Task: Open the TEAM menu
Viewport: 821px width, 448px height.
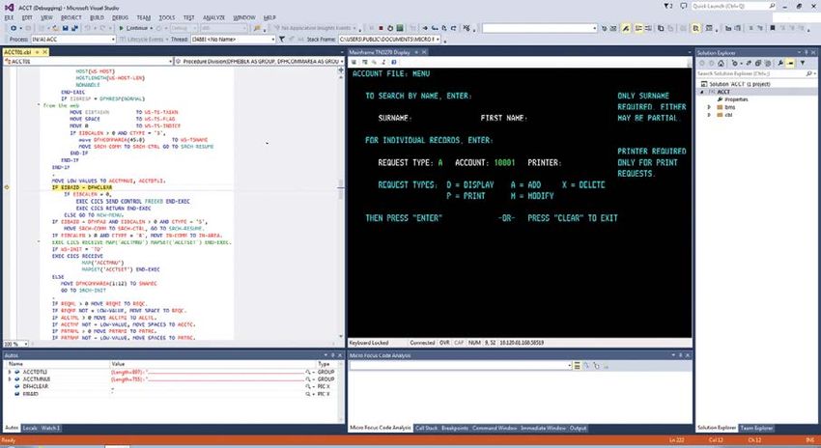Action: [144, 17]
